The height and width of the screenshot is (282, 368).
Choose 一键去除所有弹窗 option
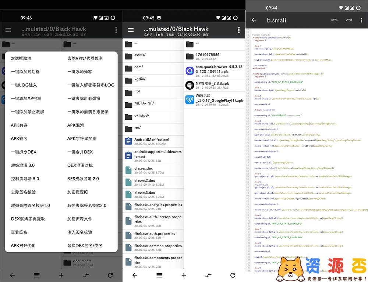click(x=84, y=99)
